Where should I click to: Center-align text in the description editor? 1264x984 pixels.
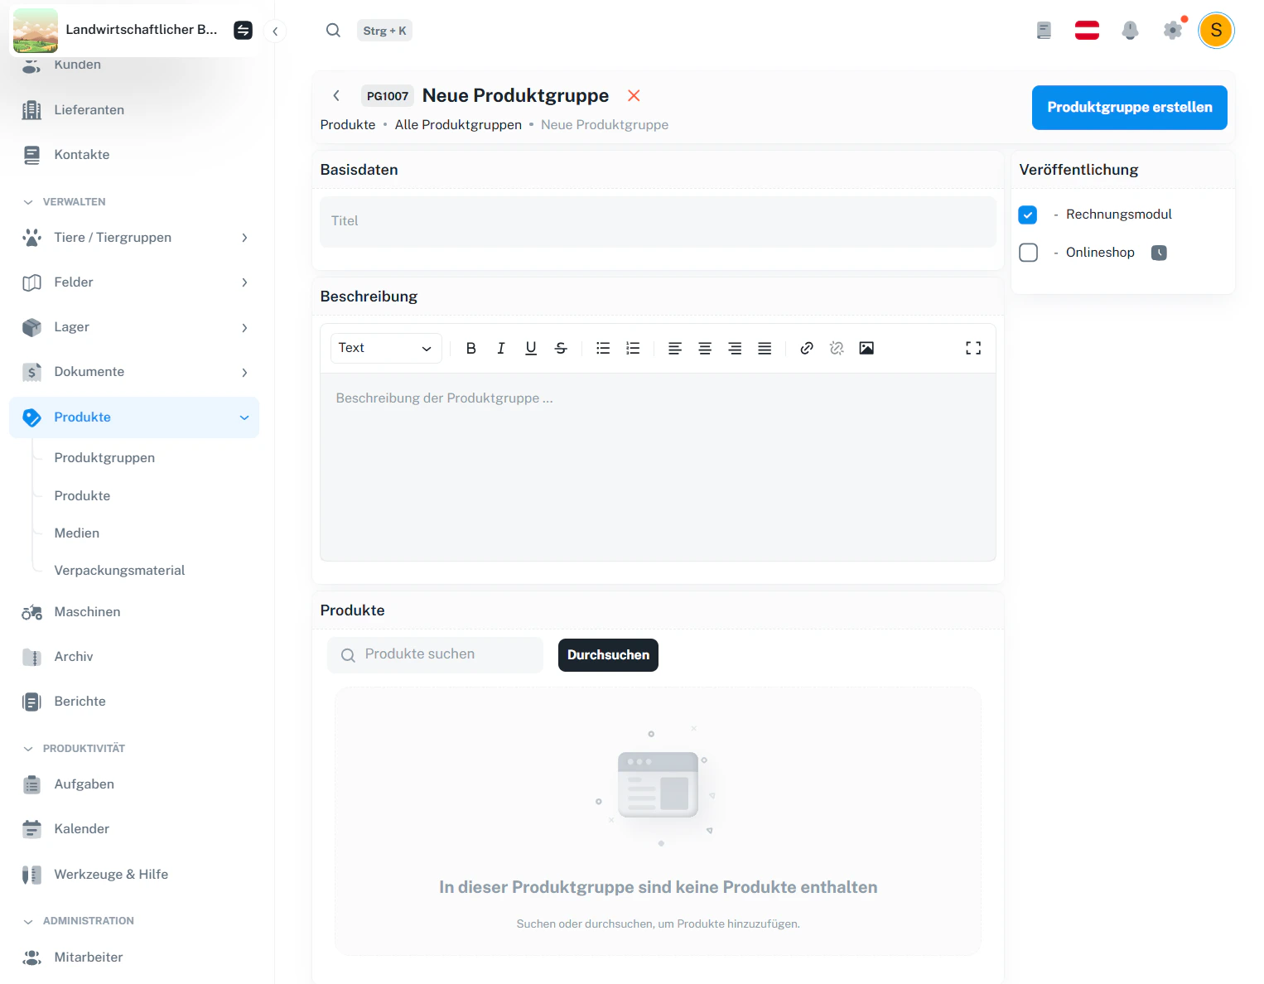point(705,348)
